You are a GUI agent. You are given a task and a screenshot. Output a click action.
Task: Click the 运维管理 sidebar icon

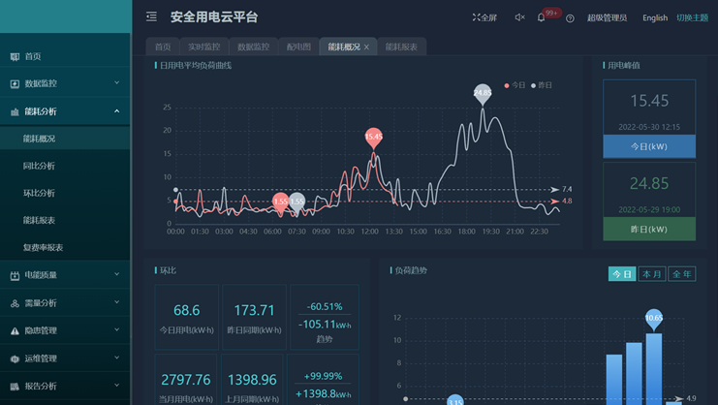[x=15, y=358]
